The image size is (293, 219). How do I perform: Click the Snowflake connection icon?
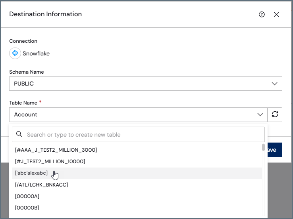click(15, 53)
